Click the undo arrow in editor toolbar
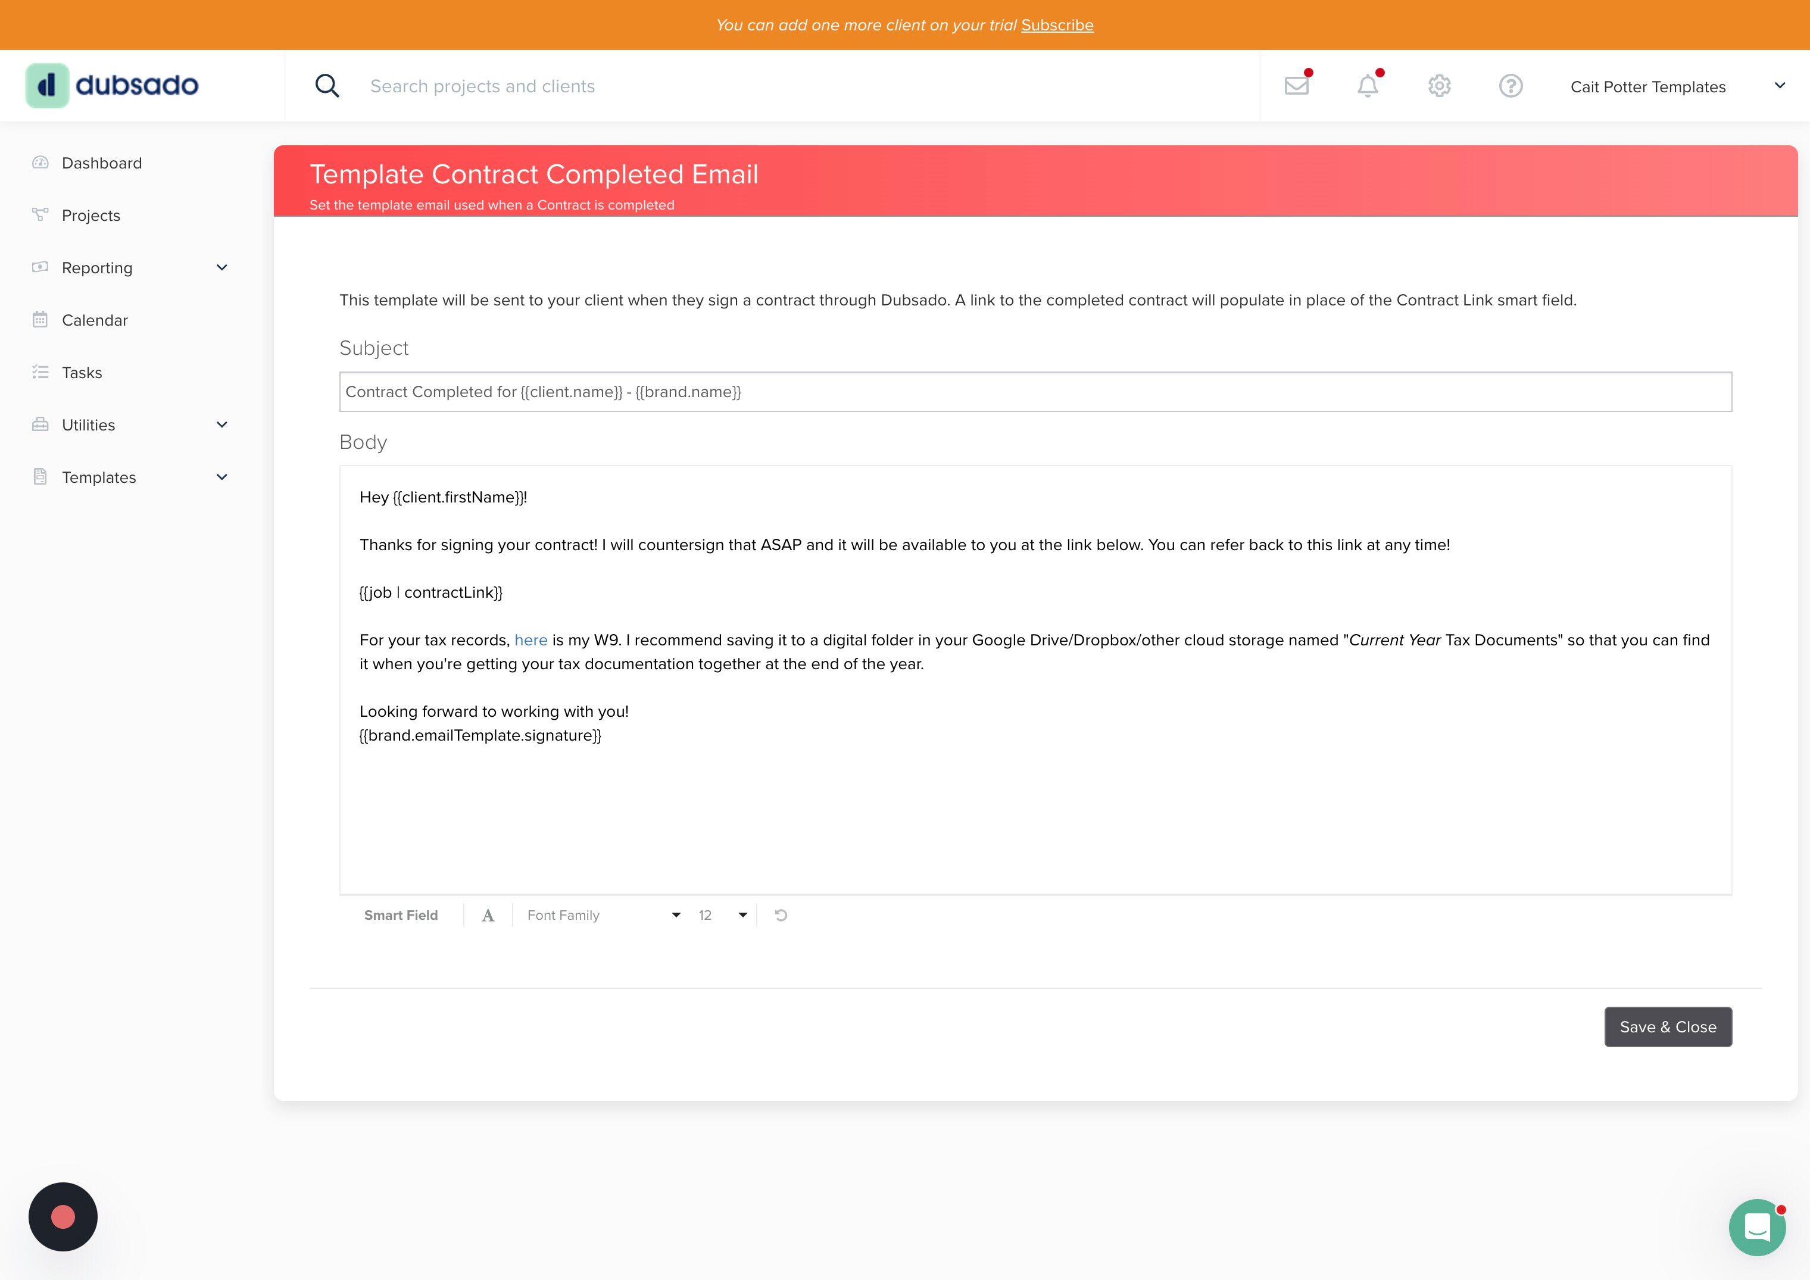The height and width of the screenshot is (1280, 1810). click(781, 915)
